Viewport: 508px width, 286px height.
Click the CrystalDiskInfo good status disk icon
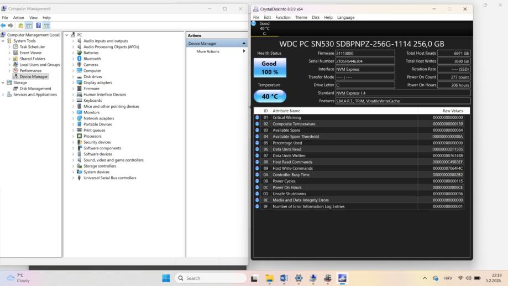254,23
